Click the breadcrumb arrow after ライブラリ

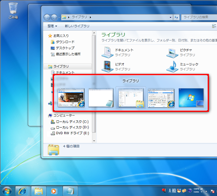click(90, 17)
